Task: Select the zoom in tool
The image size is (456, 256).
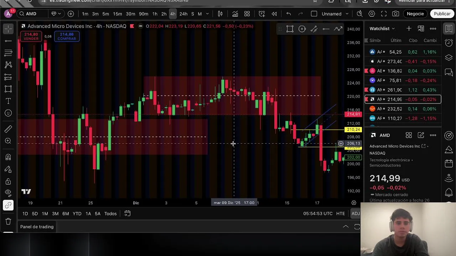Action: [x=8, y=141]
